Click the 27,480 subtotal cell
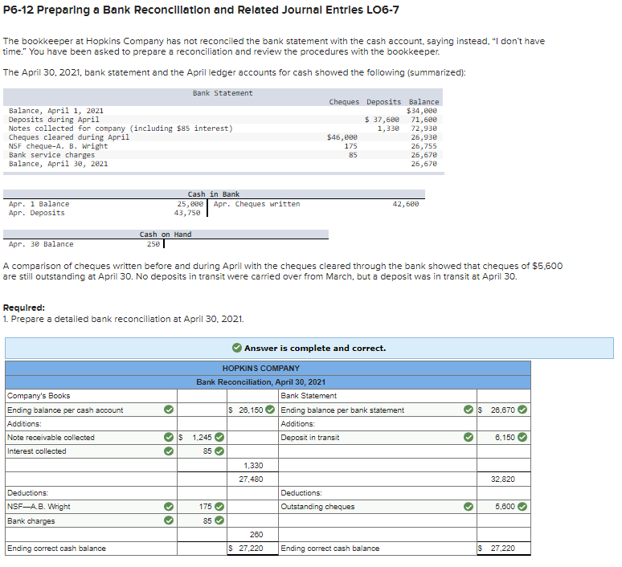Image resolution: width=622 pixels, height=567 pixels. click(252, 479)
